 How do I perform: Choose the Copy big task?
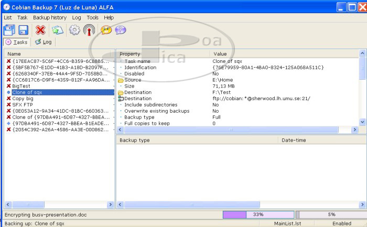pos(23,98)
